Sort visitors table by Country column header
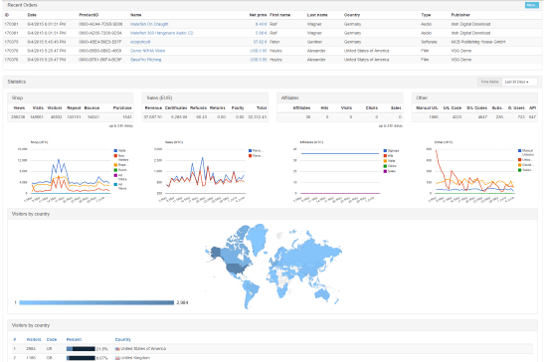This screenshot has width=550, height=362. pyautogui.click(x=122, y=339)
